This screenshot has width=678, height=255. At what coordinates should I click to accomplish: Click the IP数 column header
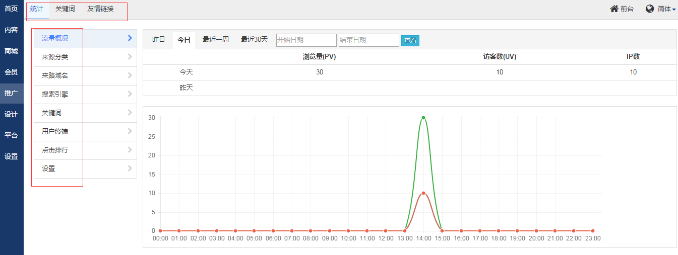coord(633,57)
